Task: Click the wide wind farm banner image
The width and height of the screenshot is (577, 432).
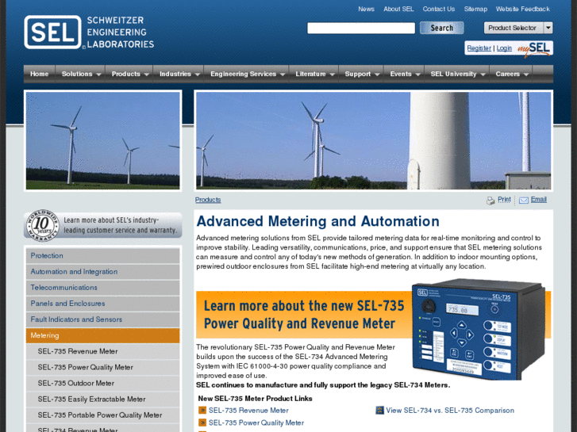Action: coord(374,140)
